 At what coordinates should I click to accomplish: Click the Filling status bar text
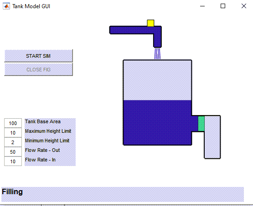click(x=12, y=192)
